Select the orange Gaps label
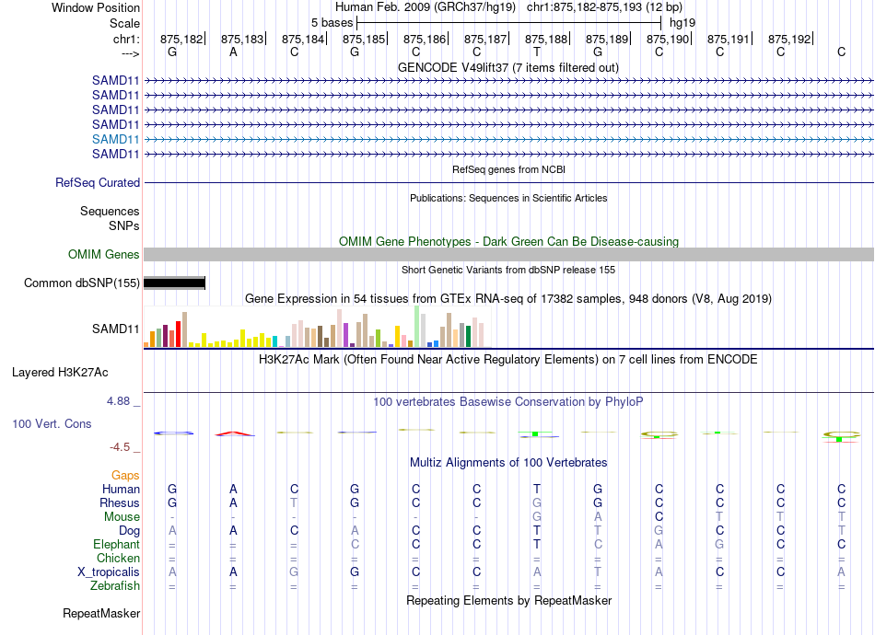Screen dimensions: 875x635 point(125,476)
